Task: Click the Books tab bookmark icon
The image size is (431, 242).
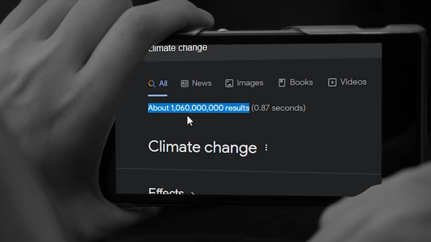Action: [282, 83]
